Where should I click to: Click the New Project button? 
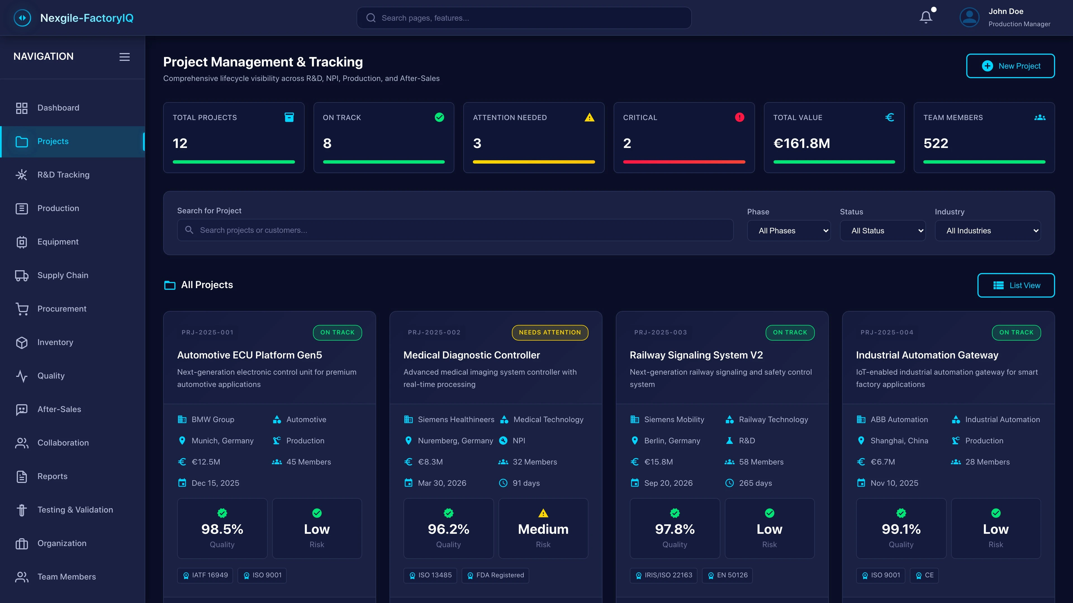pos(1010,66)
